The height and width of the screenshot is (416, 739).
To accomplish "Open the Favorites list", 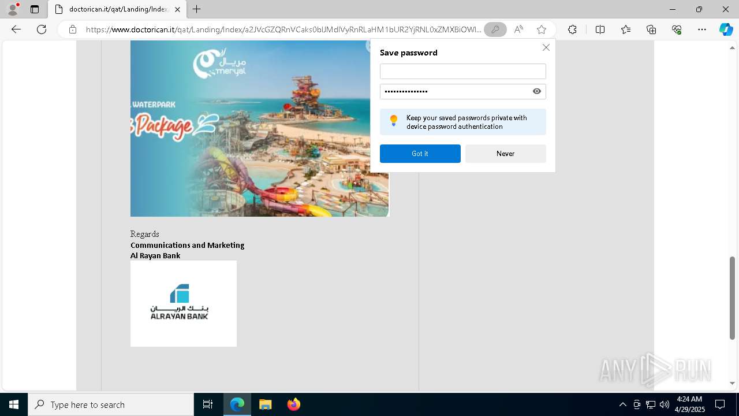I will [626, 29].
